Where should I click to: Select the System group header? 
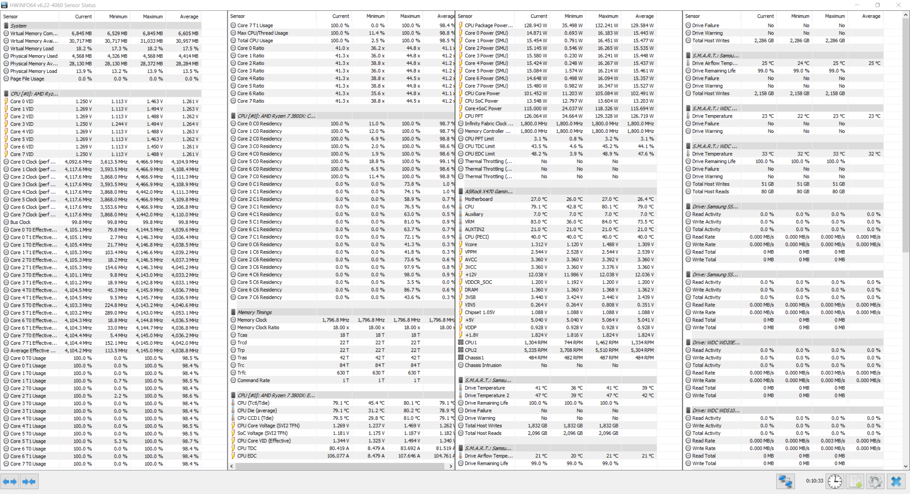click(18, 26)
